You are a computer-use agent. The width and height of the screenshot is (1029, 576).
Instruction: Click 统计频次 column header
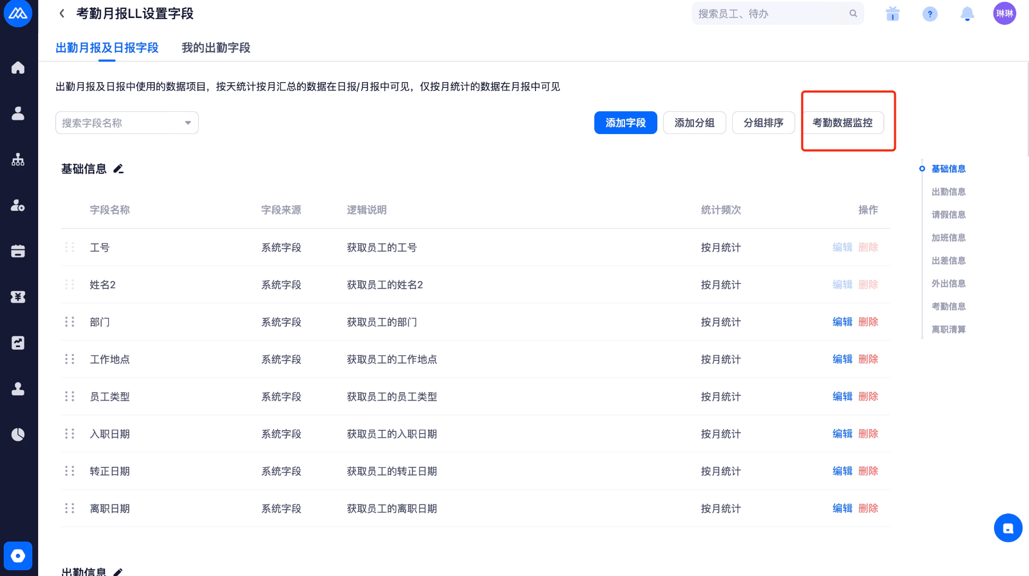[721, 210]
